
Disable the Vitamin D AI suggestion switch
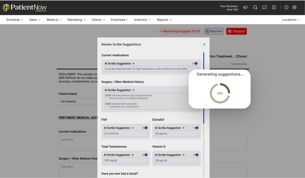196,155
